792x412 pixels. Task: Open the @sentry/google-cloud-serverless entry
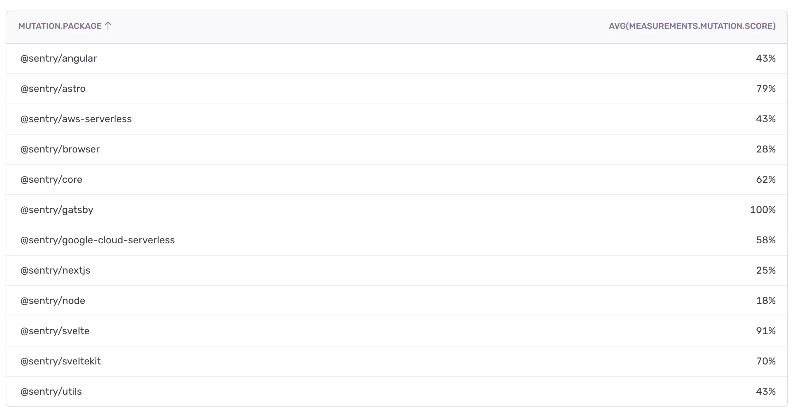click(97, 240)
